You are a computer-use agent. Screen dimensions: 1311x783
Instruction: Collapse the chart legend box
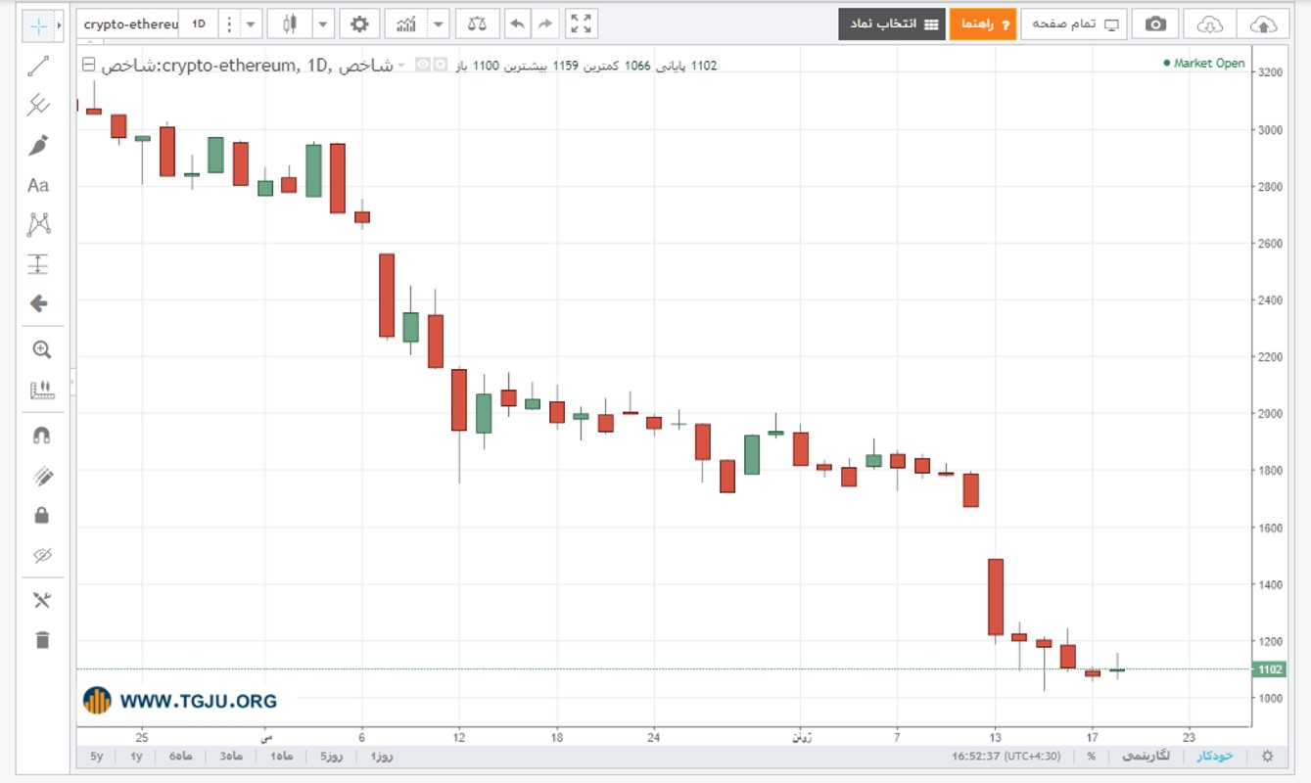point(89,65)
